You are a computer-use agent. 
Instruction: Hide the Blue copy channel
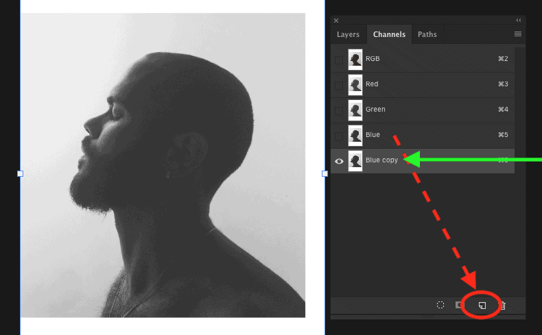click(x=339, y=161)
